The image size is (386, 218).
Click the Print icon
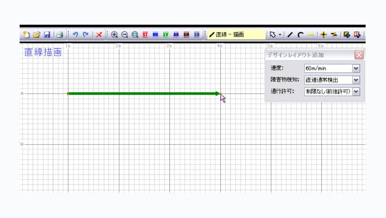60,35
